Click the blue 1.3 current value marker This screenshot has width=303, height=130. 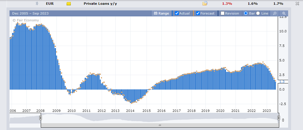coord(282,82)
